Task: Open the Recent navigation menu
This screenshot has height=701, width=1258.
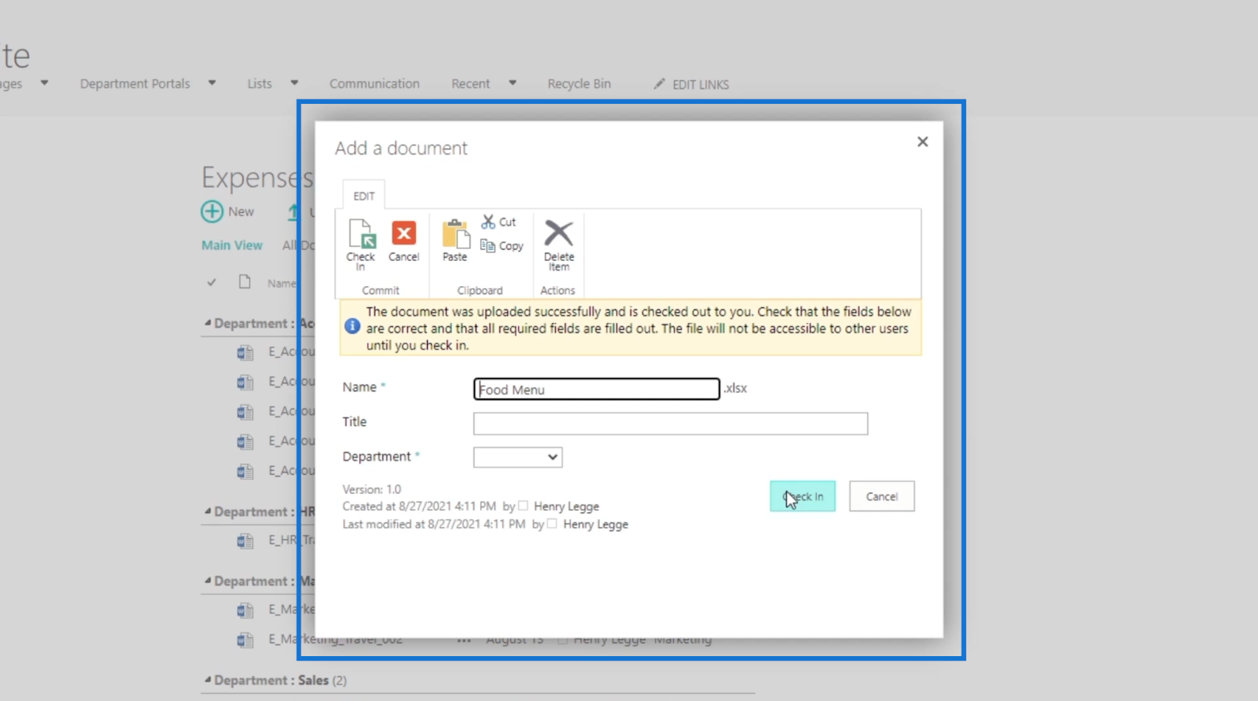Action: (x=470, y=83)
